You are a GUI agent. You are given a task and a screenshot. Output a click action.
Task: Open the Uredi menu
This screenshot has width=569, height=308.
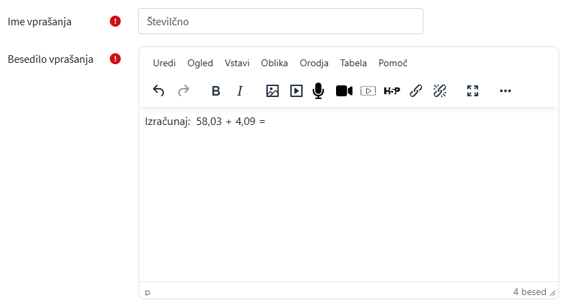tap(164, 63)
